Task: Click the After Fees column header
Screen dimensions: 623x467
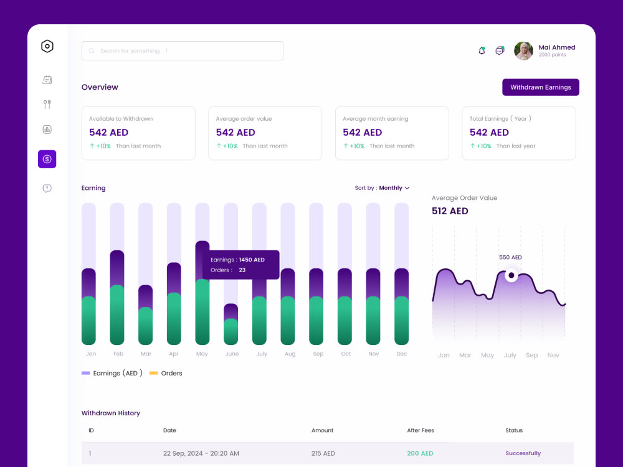Action: [421, 430]
